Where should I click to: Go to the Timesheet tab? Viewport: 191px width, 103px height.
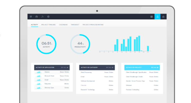[x=75, y=25]
